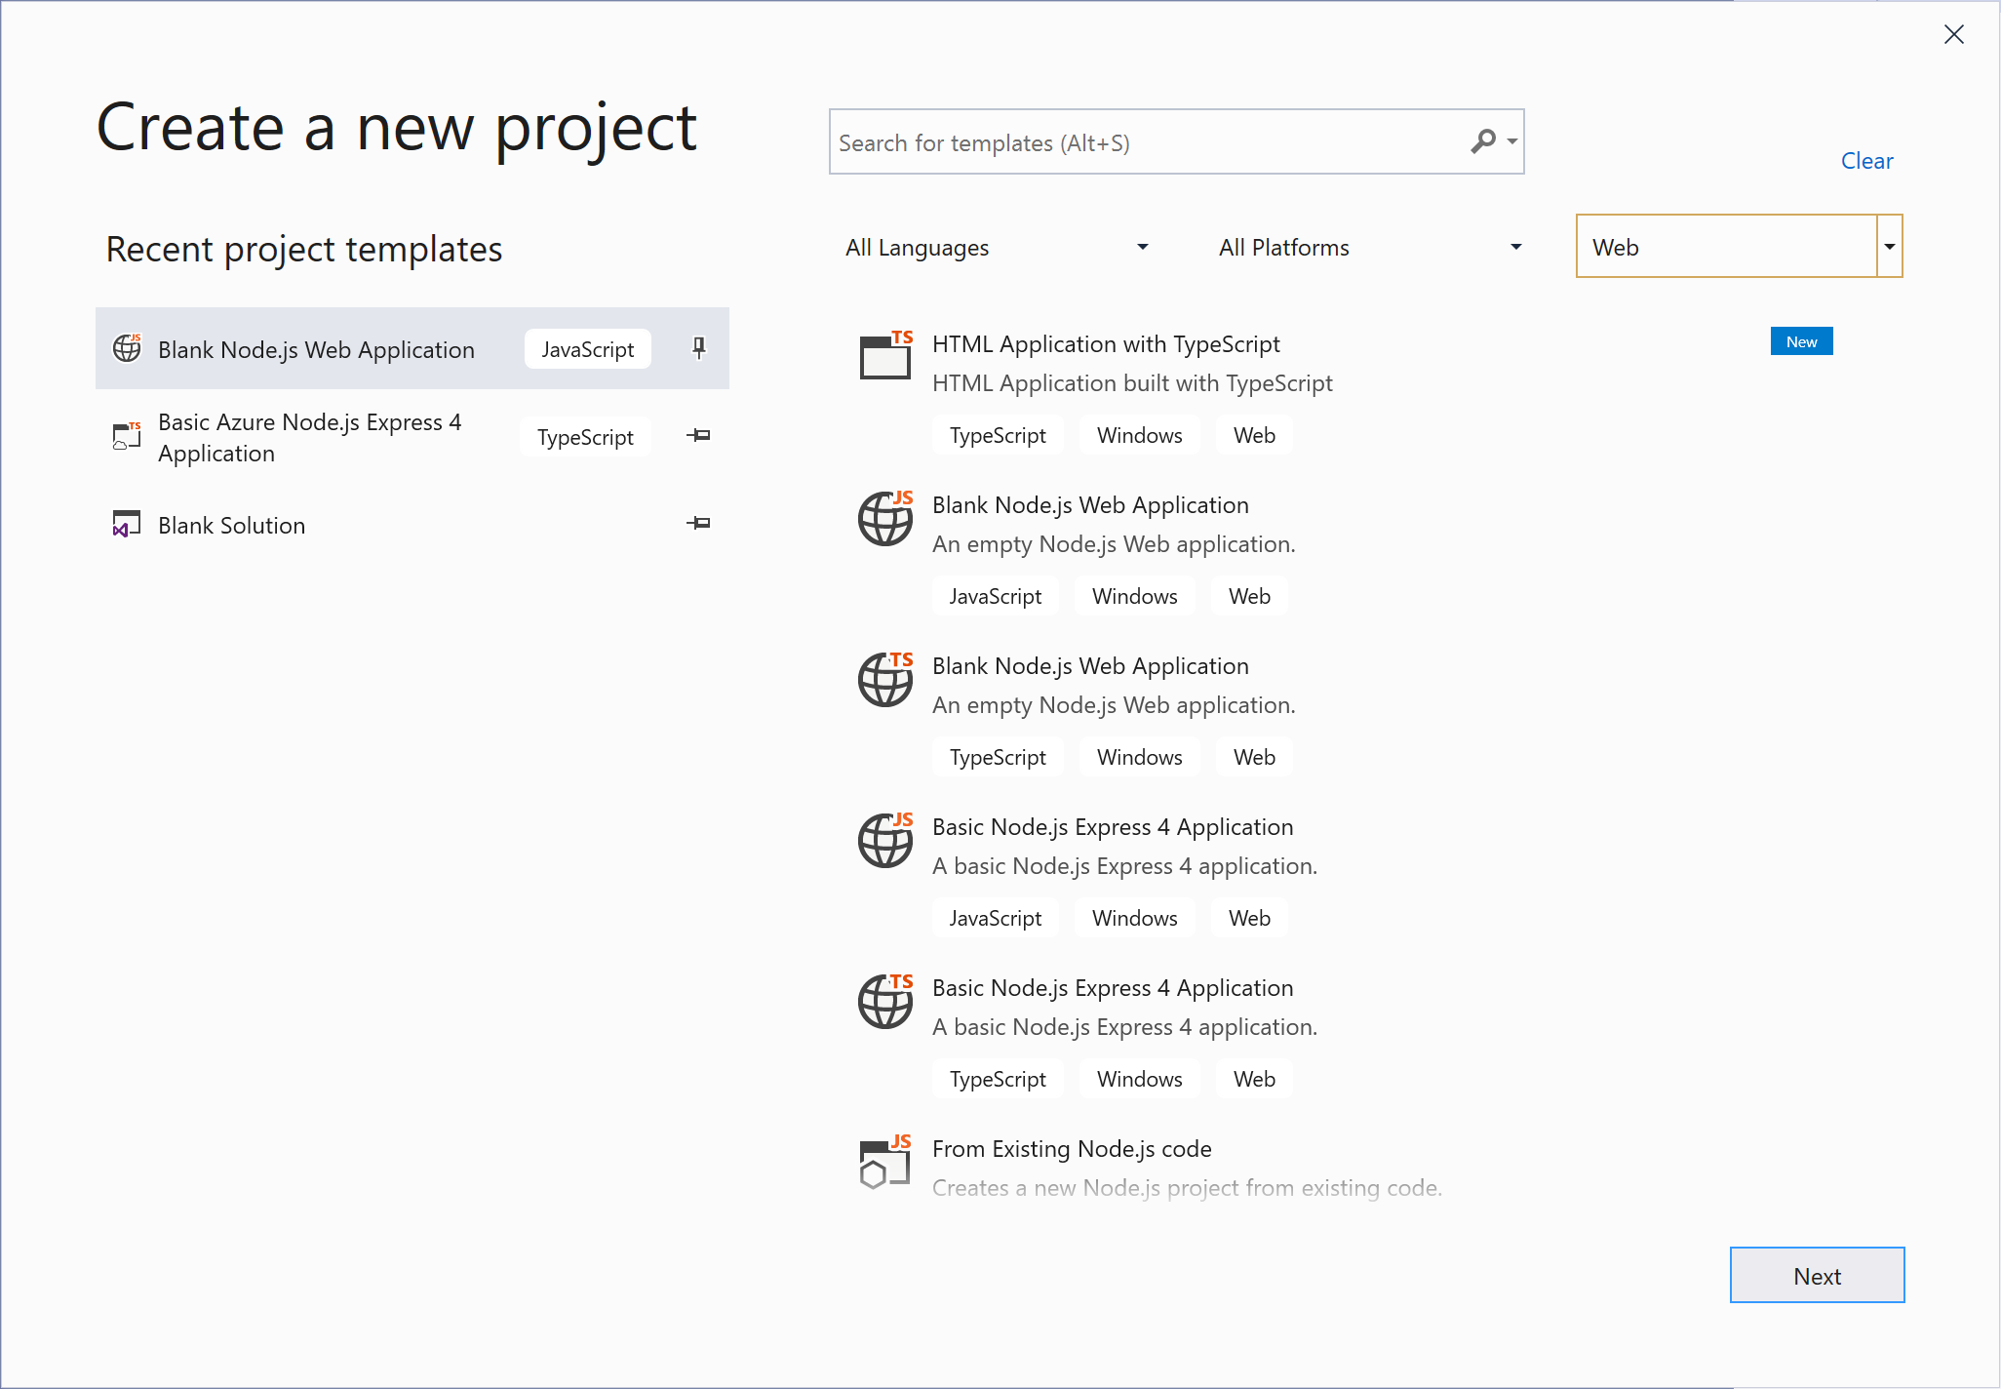Click the Clear filter link

pyautogui.click(x=1865, y=158)
